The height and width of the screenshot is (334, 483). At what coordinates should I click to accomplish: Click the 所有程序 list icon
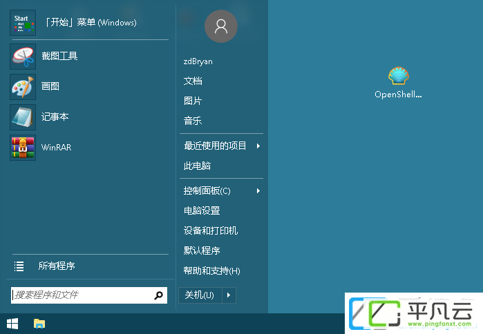click(19, 266)
